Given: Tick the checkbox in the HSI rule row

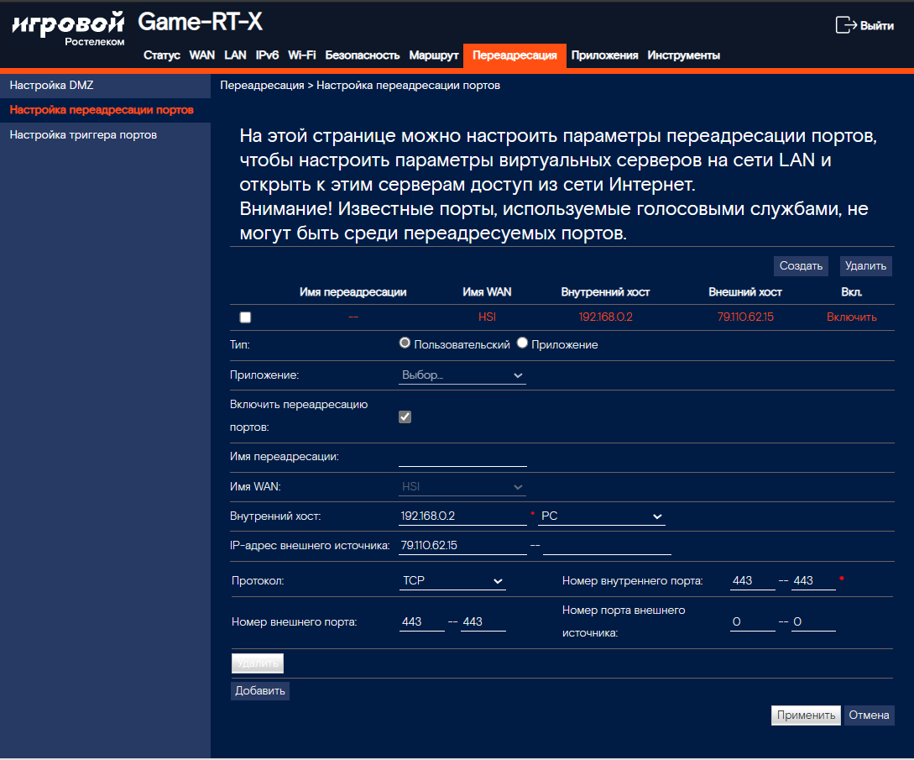Looking at the screenshot, I should (245, 317).
